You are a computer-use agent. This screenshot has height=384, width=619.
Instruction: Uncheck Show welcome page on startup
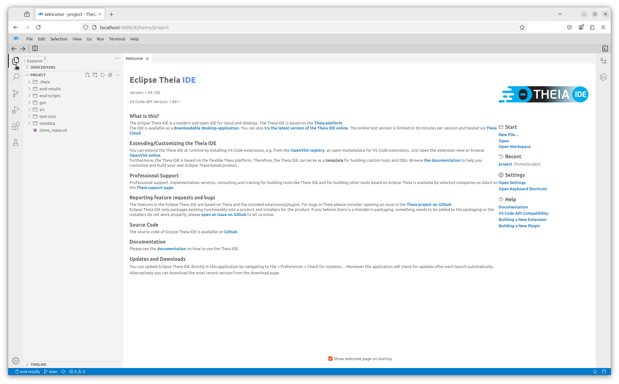(x=331, y=359)
